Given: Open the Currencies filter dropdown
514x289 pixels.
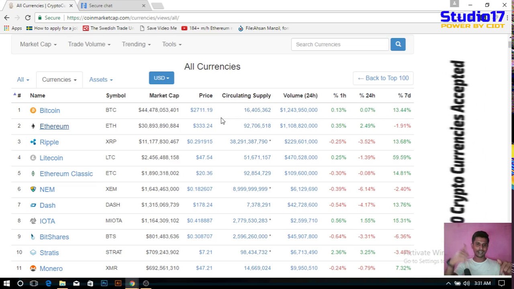Looking at the screenshot, I should 59,79.
